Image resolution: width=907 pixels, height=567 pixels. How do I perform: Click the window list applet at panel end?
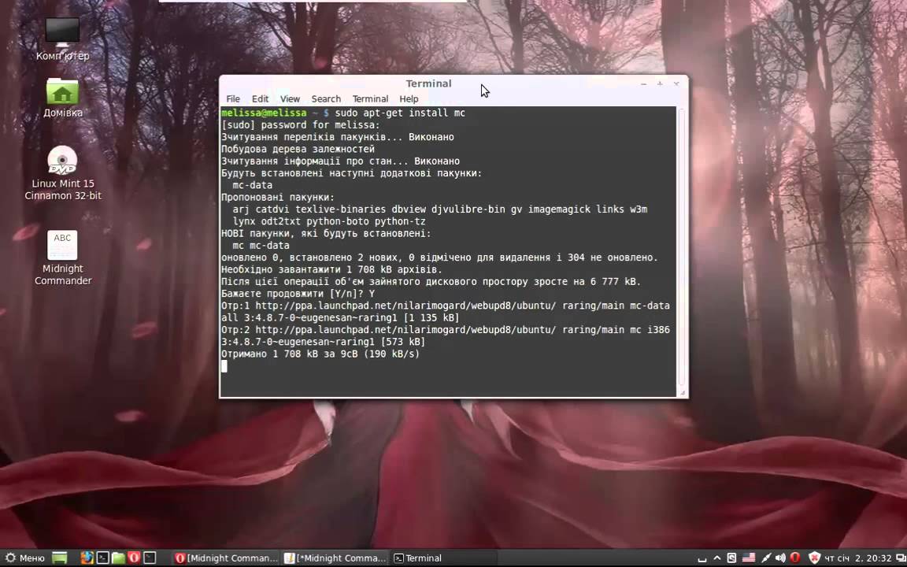coord(900,558)
